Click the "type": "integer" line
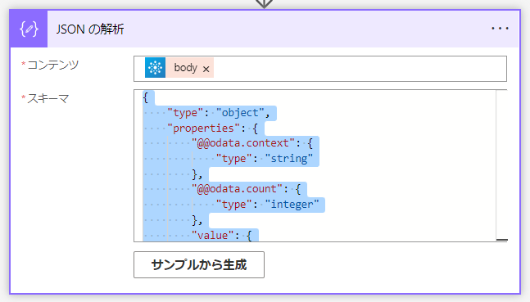This screenshot has height=302, width=530. click(267, 205)
